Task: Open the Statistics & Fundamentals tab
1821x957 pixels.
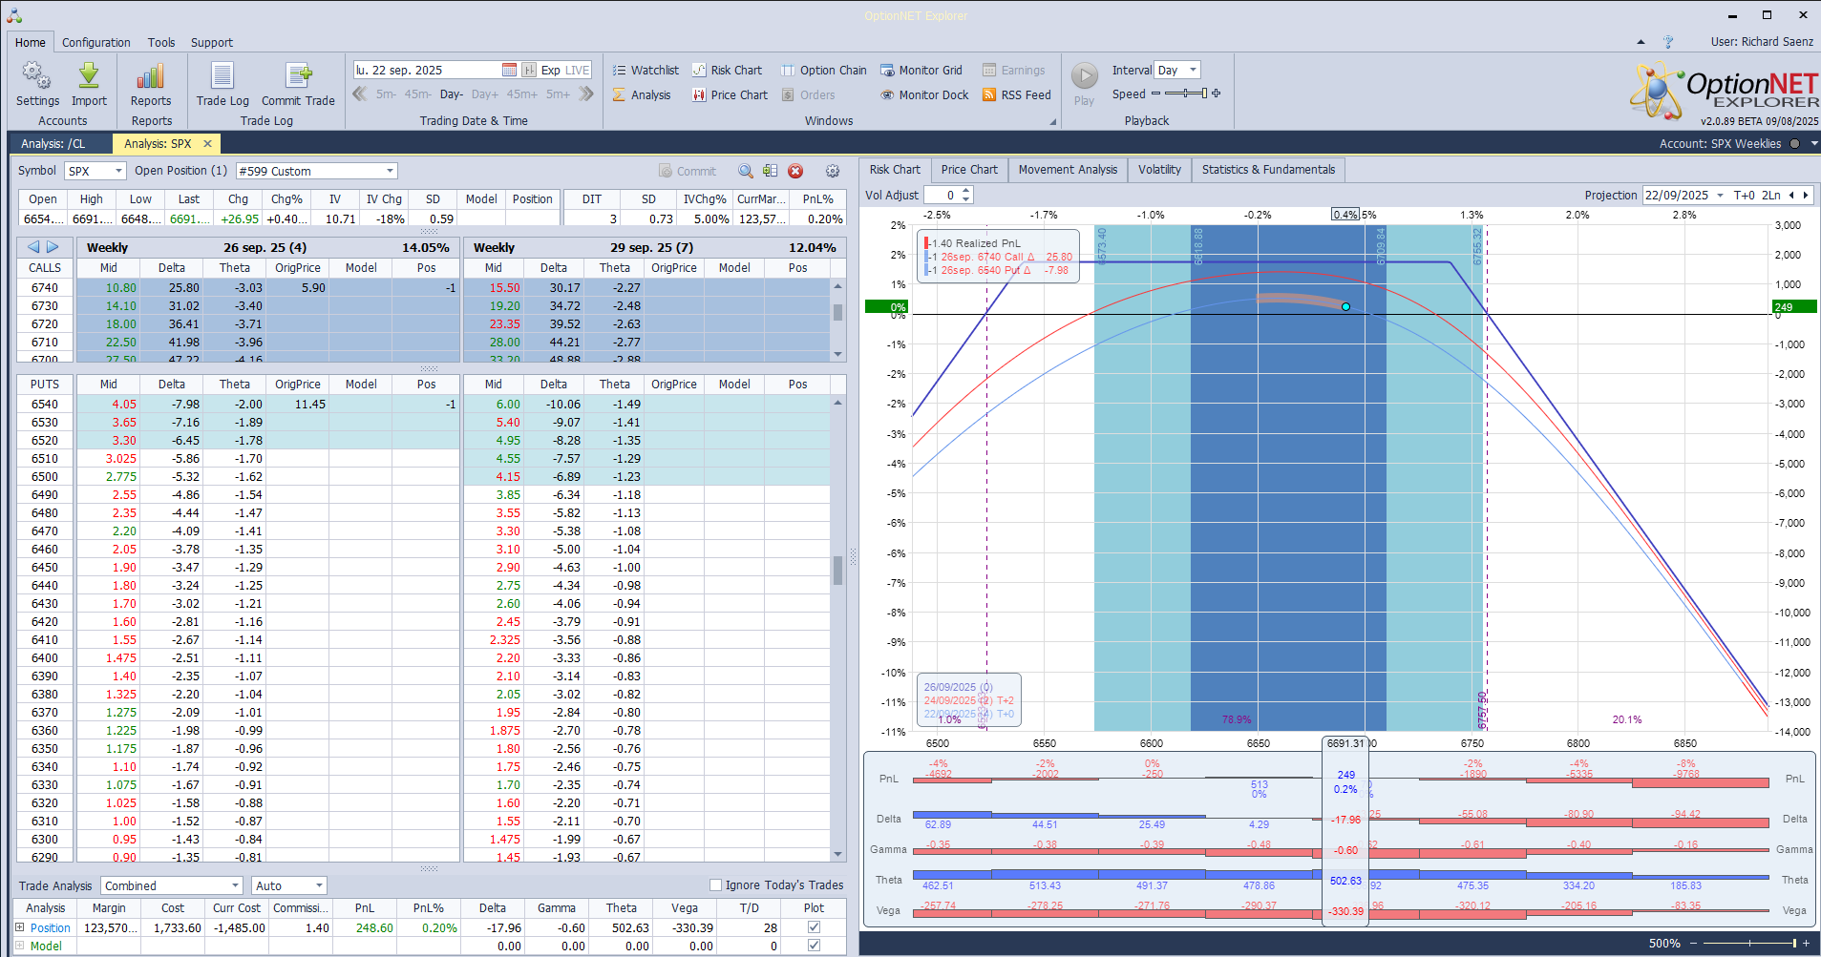Action: pos(1268,170)
